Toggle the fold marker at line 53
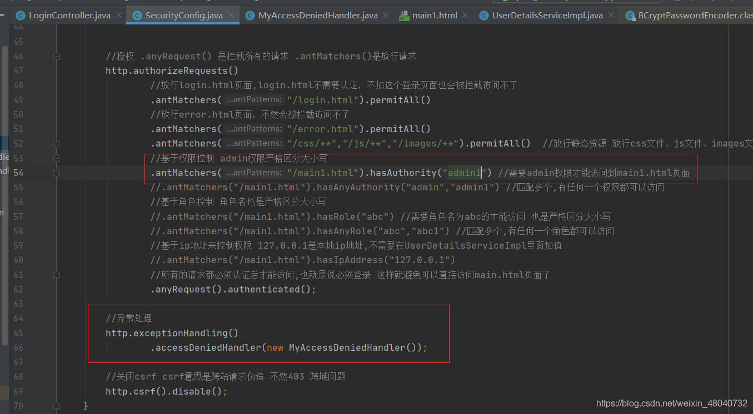The width and height of the screenshot is (753, 414). point(56,158)
